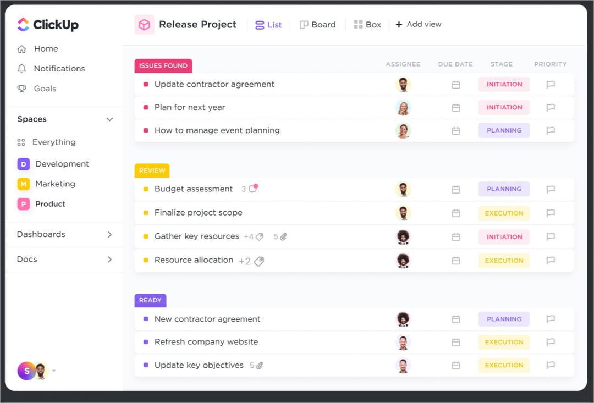
Task: Click tag icon on Resource allocation
Action: pyautogui.click(x=259, y=261)
